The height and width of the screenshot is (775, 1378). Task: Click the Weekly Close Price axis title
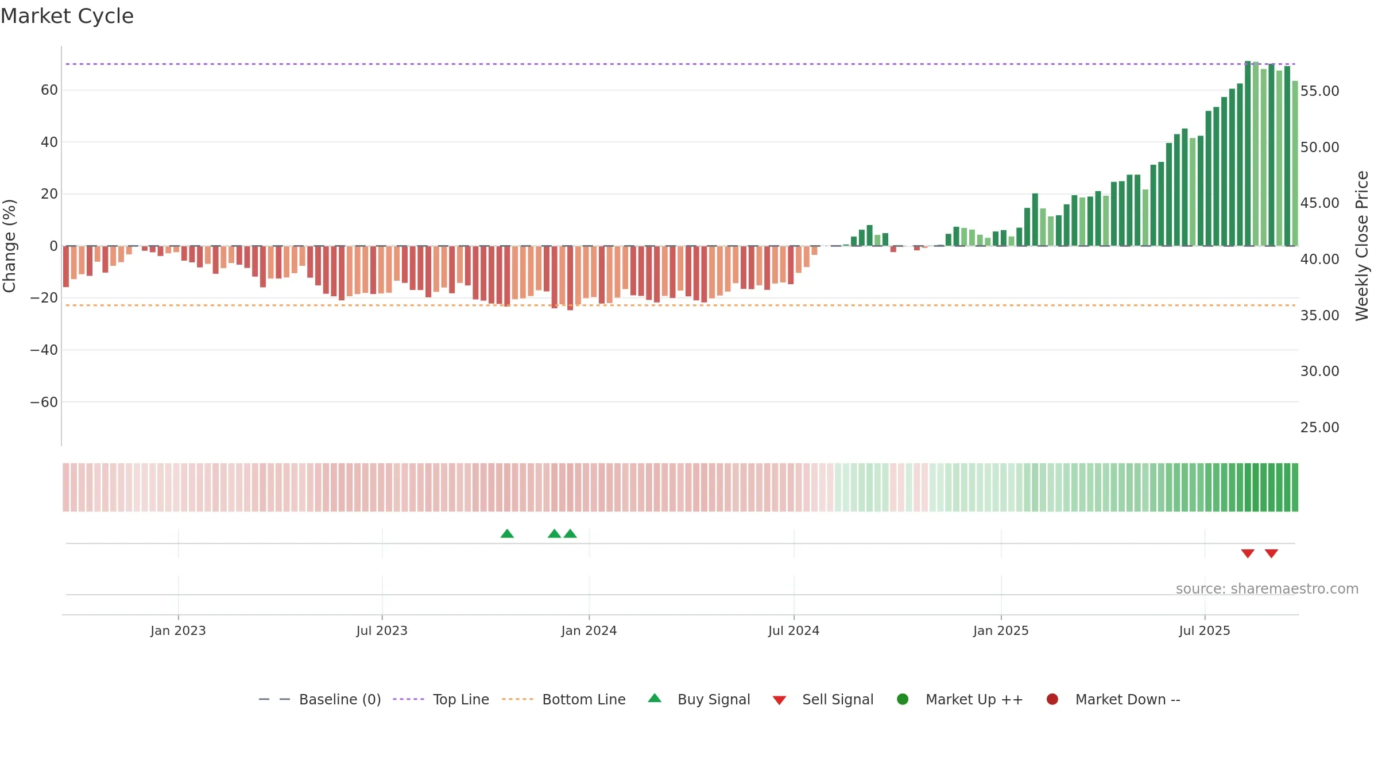1362,246
